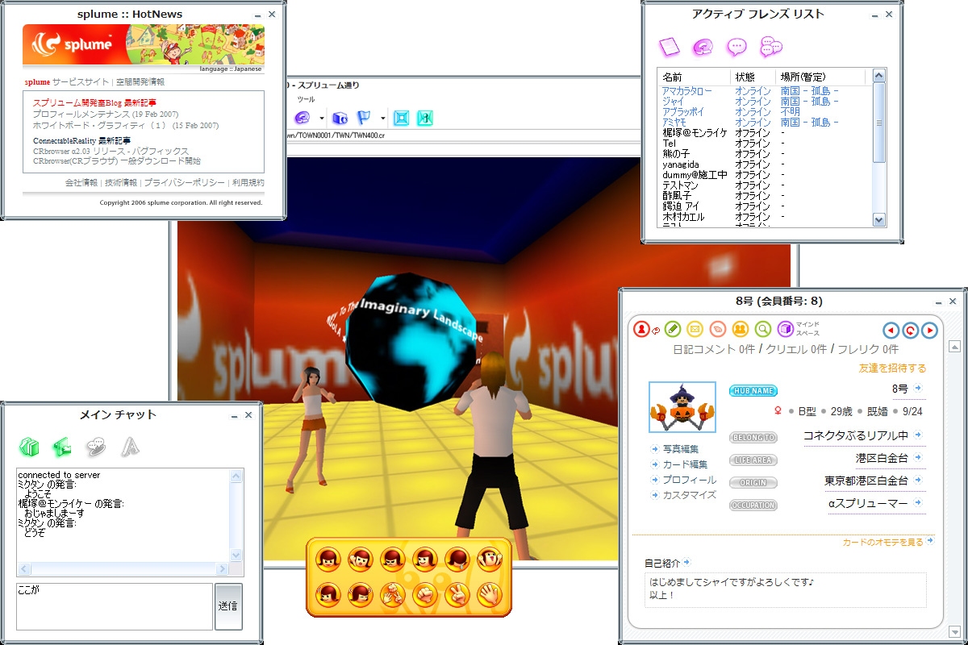Select the rock fist emote
The image size is (968, 645).
[x=423, y=594]
